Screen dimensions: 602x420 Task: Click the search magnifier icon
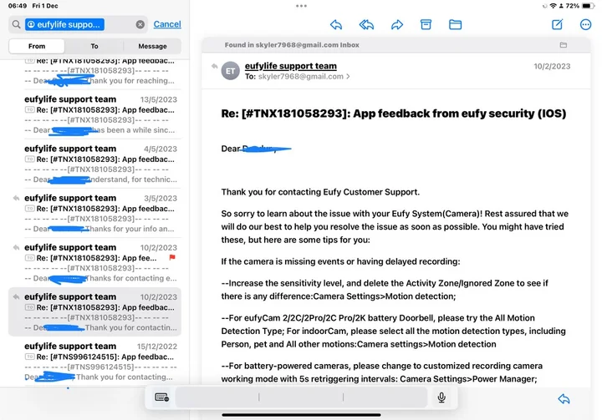coord(16,24)
